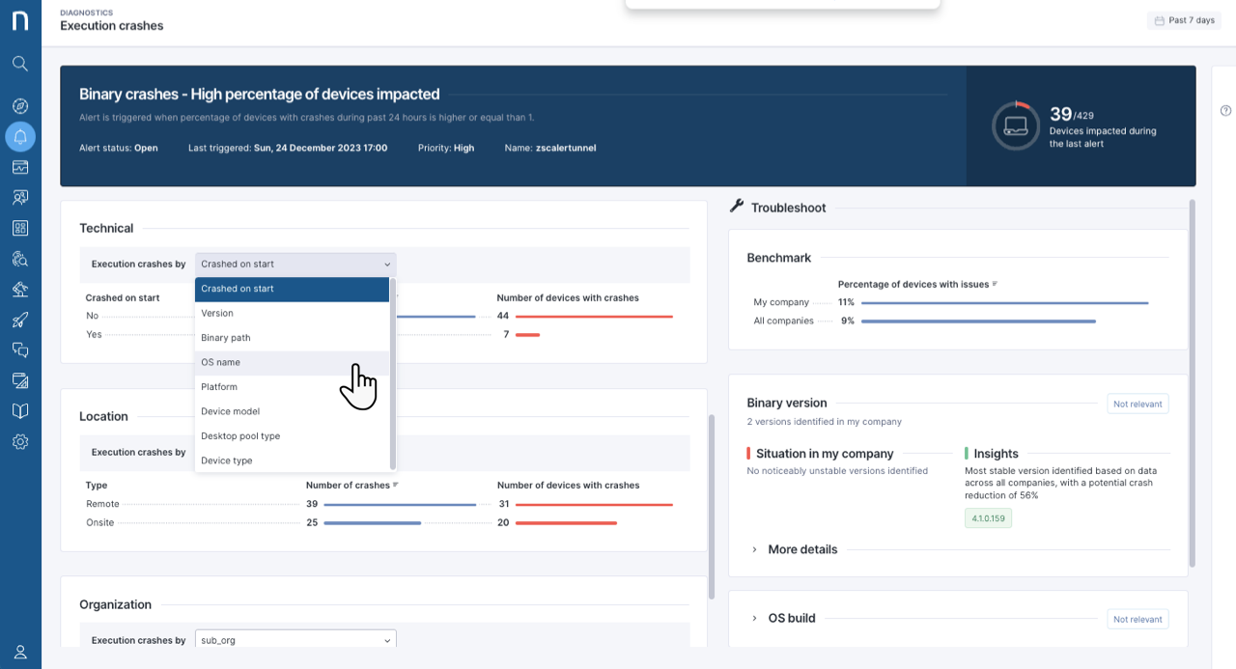Choose Binary path from dropdown list

click(x=292, y=338)
